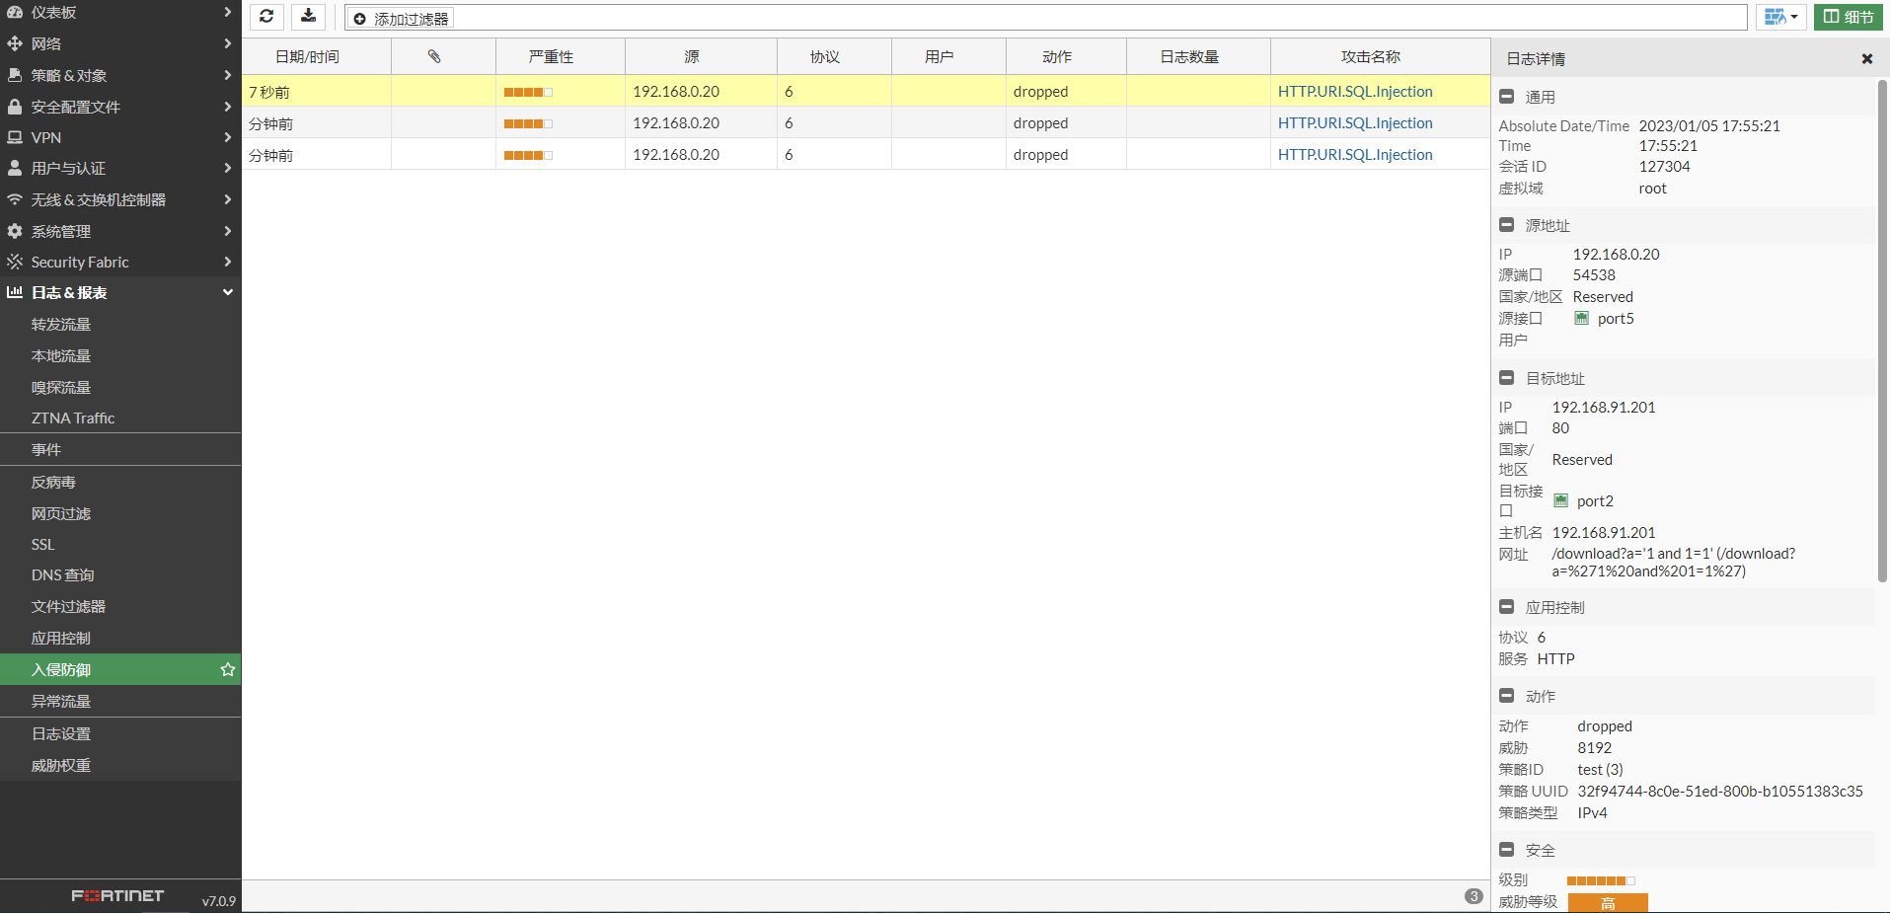Expand the VPN sidebar menu
Screen dimensions: 1890x913
tap(228, 137)
